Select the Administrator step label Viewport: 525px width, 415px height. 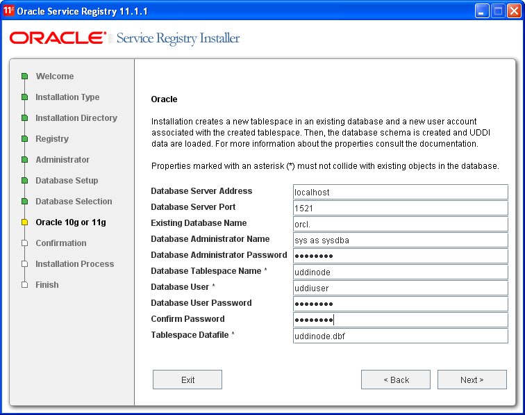pos(62,160)
